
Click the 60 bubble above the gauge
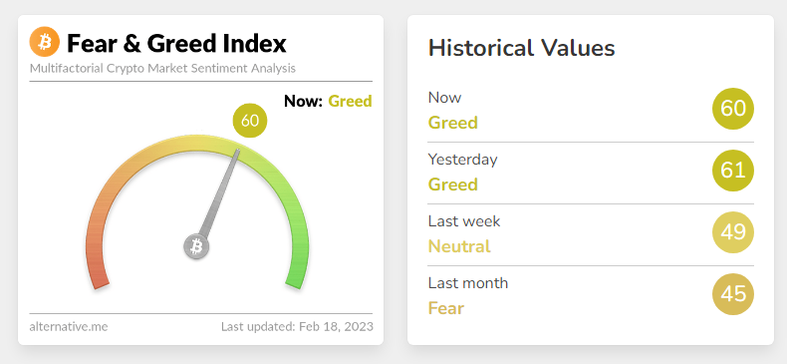(x=250, y=121)
